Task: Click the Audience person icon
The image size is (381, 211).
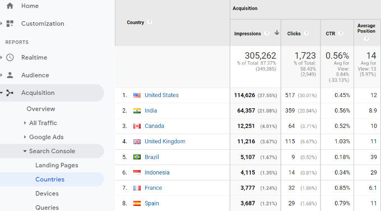Action: click(10, 75)
